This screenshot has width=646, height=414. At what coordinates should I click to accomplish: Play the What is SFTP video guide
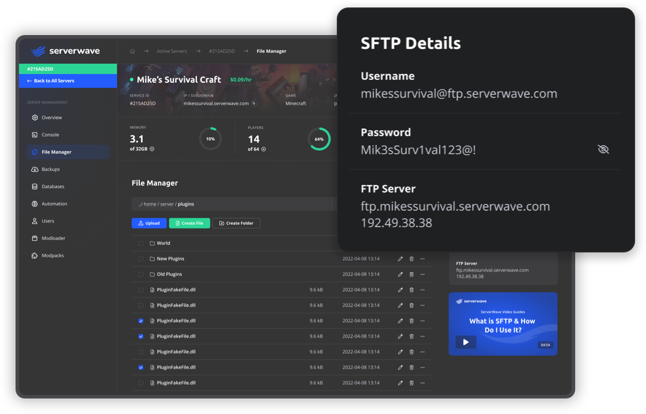pyautogui.click(x=465, y=342)
